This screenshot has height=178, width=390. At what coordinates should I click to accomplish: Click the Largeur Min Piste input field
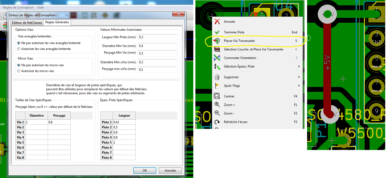pos(157,37)
